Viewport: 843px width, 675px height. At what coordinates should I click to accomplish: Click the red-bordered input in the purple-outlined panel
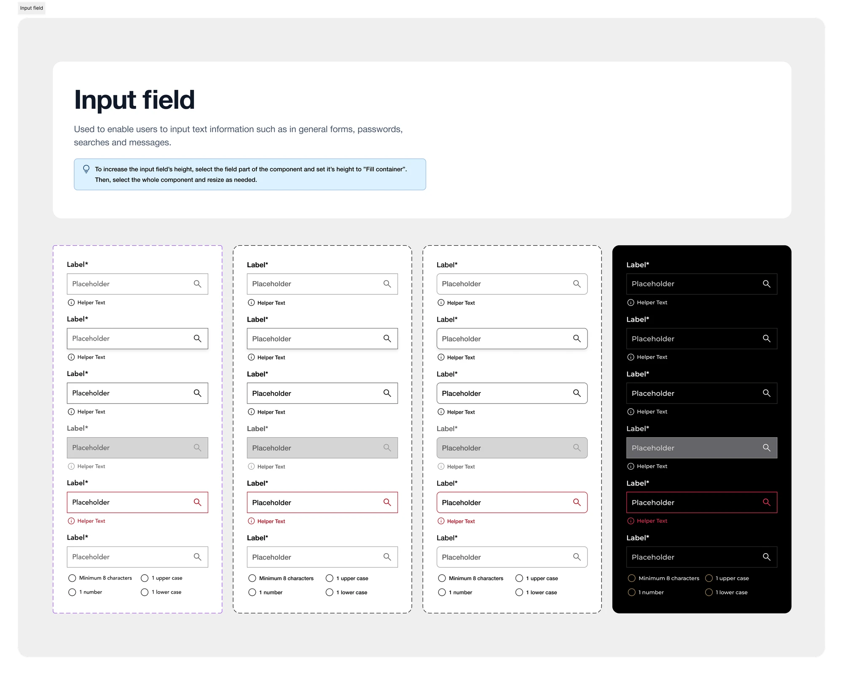(137, 502)
